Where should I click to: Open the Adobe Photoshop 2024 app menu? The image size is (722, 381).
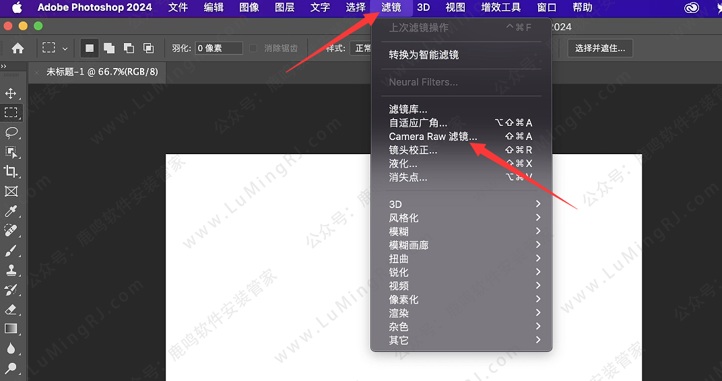[x=95, y=7]
